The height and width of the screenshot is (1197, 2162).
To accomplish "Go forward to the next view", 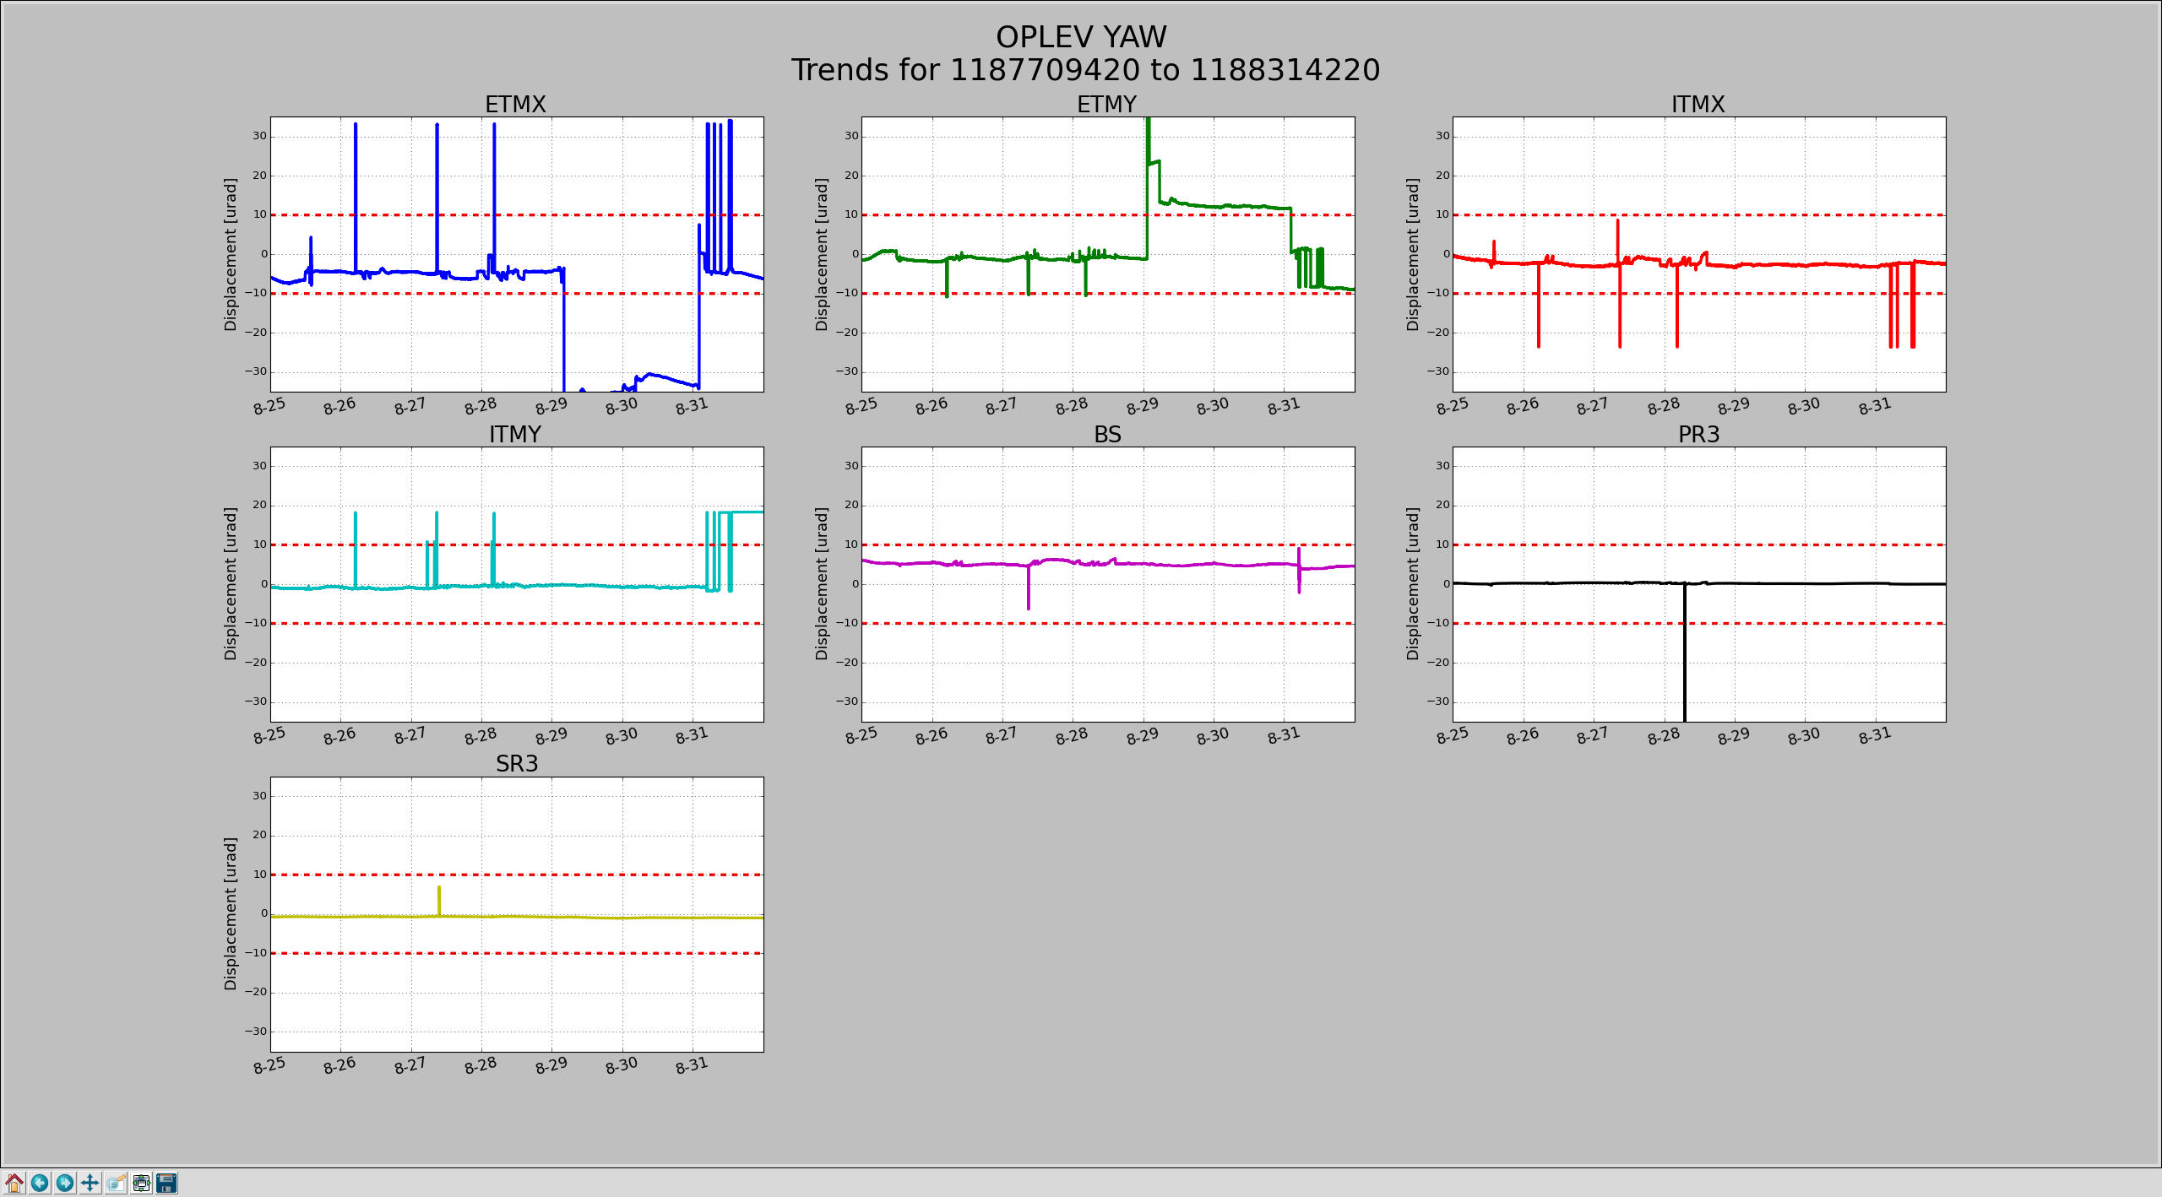I will 65,1183.
